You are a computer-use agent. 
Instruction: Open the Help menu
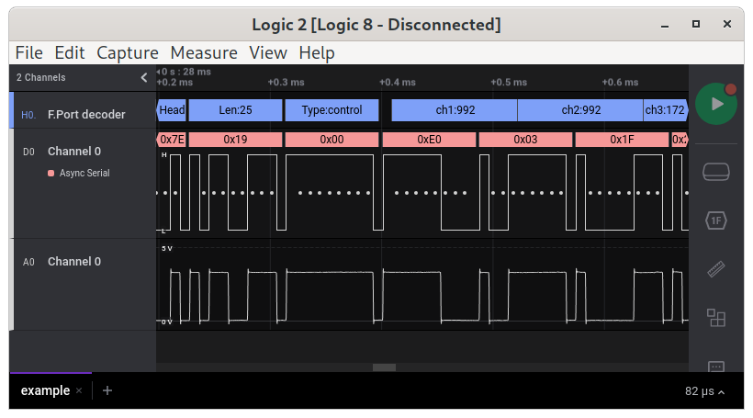317,53
